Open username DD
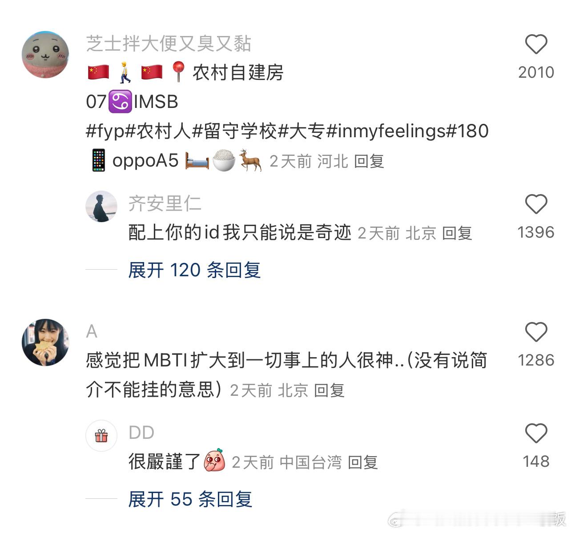Viewport: 571px width, 533px height. tap(141, 433)
